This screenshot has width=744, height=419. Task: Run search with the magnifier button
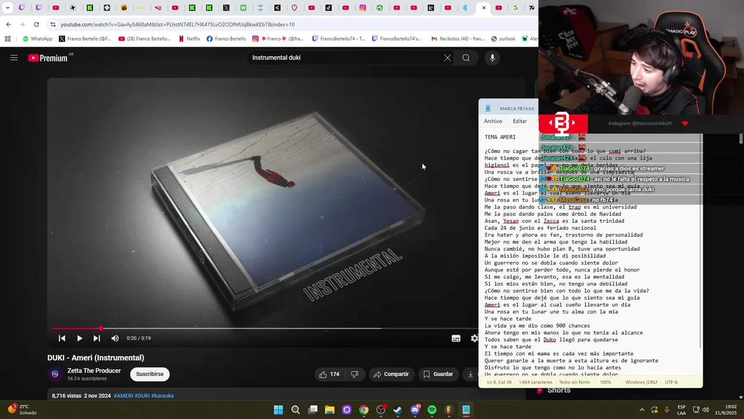[x=466, y=58]
